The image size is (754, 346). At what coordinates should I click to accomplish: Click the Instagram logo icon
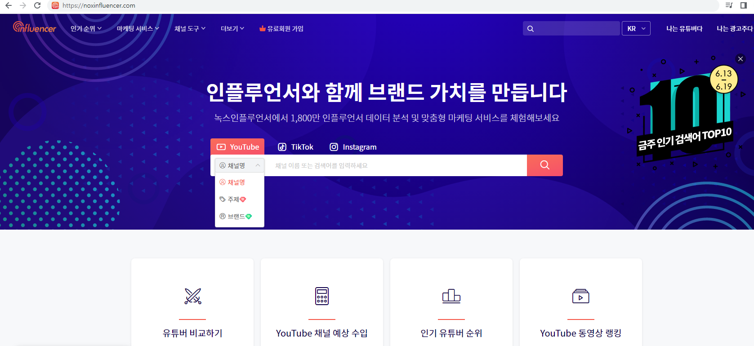click(334, 147)
